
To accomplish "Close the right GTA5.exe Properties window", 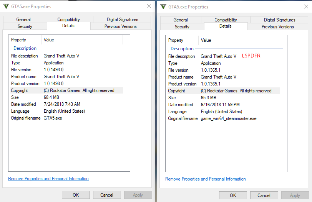I will (x=306, y=7).
